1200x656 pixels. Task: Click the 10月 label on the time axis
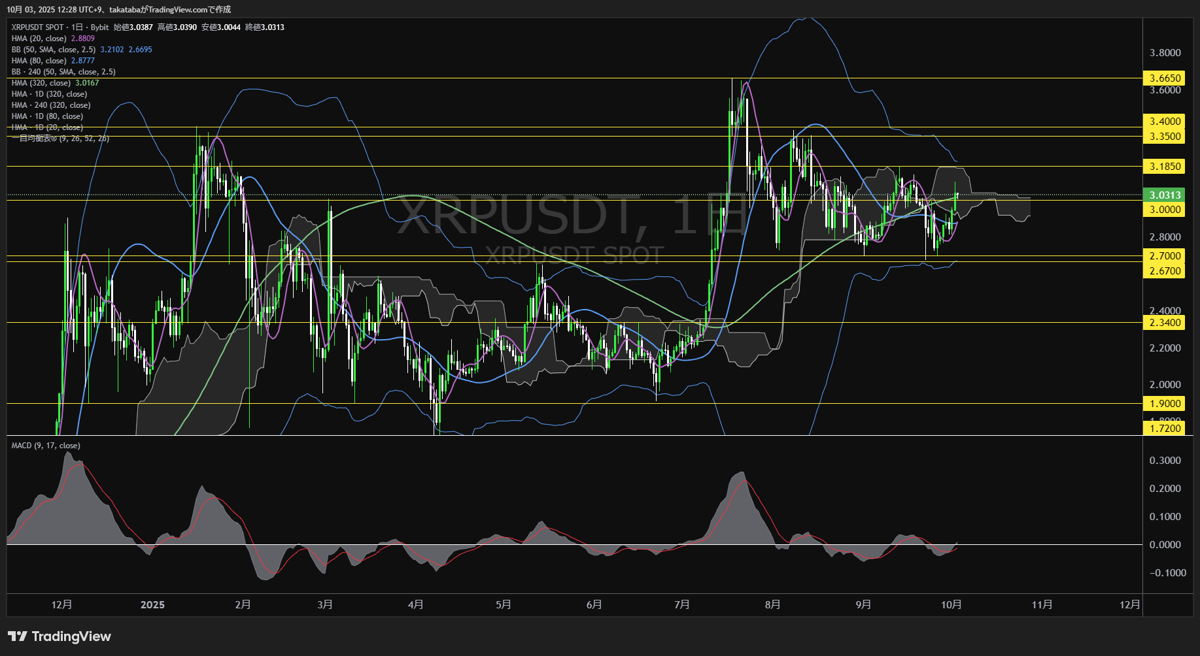pos(951,605)
